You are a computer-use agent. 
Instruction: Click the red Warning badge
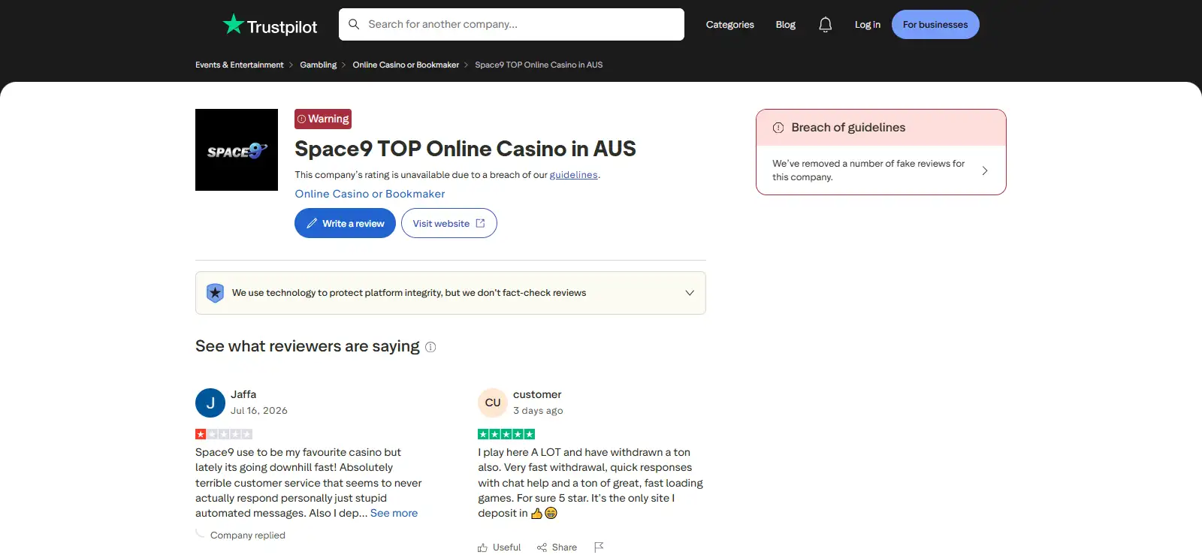pos(323,119)
